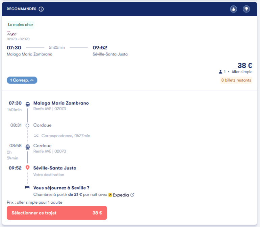Click the Renfe AVE logo
Image resolution: width=260 pixels, height=227 pixels.
coord(12,34)
